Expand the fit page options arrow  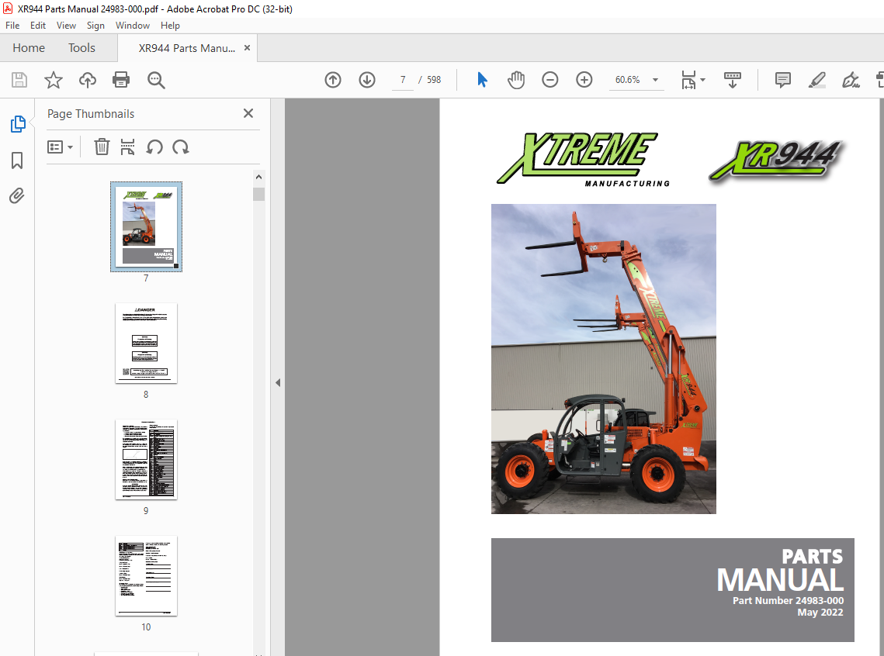(702, 80)
